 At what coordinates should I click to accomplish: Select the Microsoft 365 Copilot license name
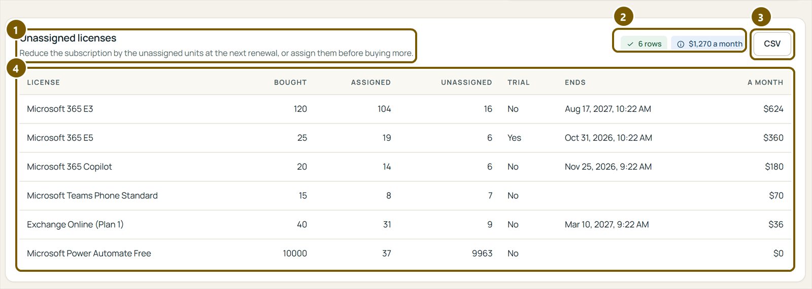[x=69, y=167]
